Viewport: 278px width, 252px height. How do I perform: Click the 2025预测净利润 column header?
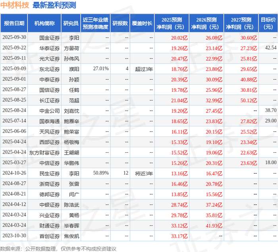pos(172,23)
